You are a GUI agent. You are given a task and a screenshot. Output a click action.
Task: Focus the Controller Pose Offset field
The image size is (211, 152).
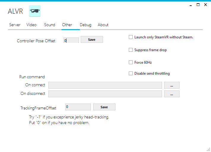pos(71,40)
